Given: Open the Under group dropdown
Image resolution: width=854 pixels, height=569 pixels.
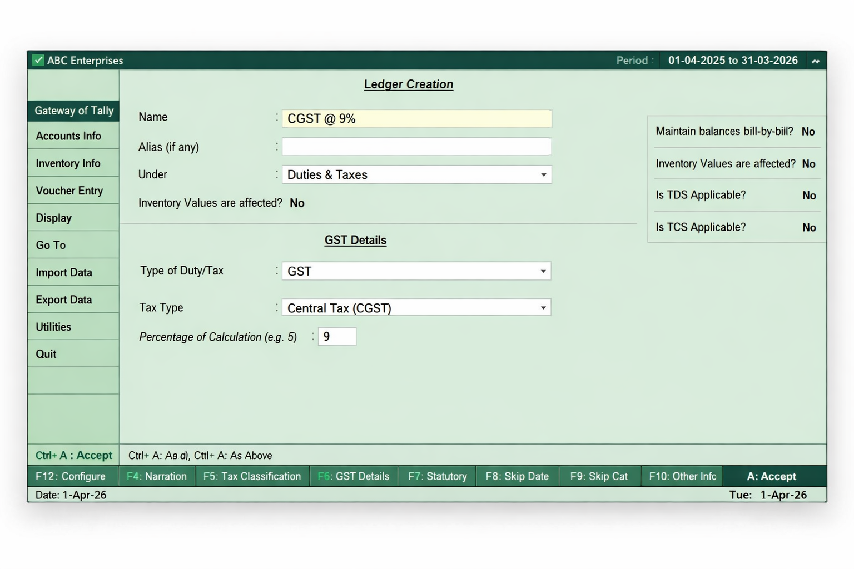Looking at the screenshot, I should click(x=543, y=174).
